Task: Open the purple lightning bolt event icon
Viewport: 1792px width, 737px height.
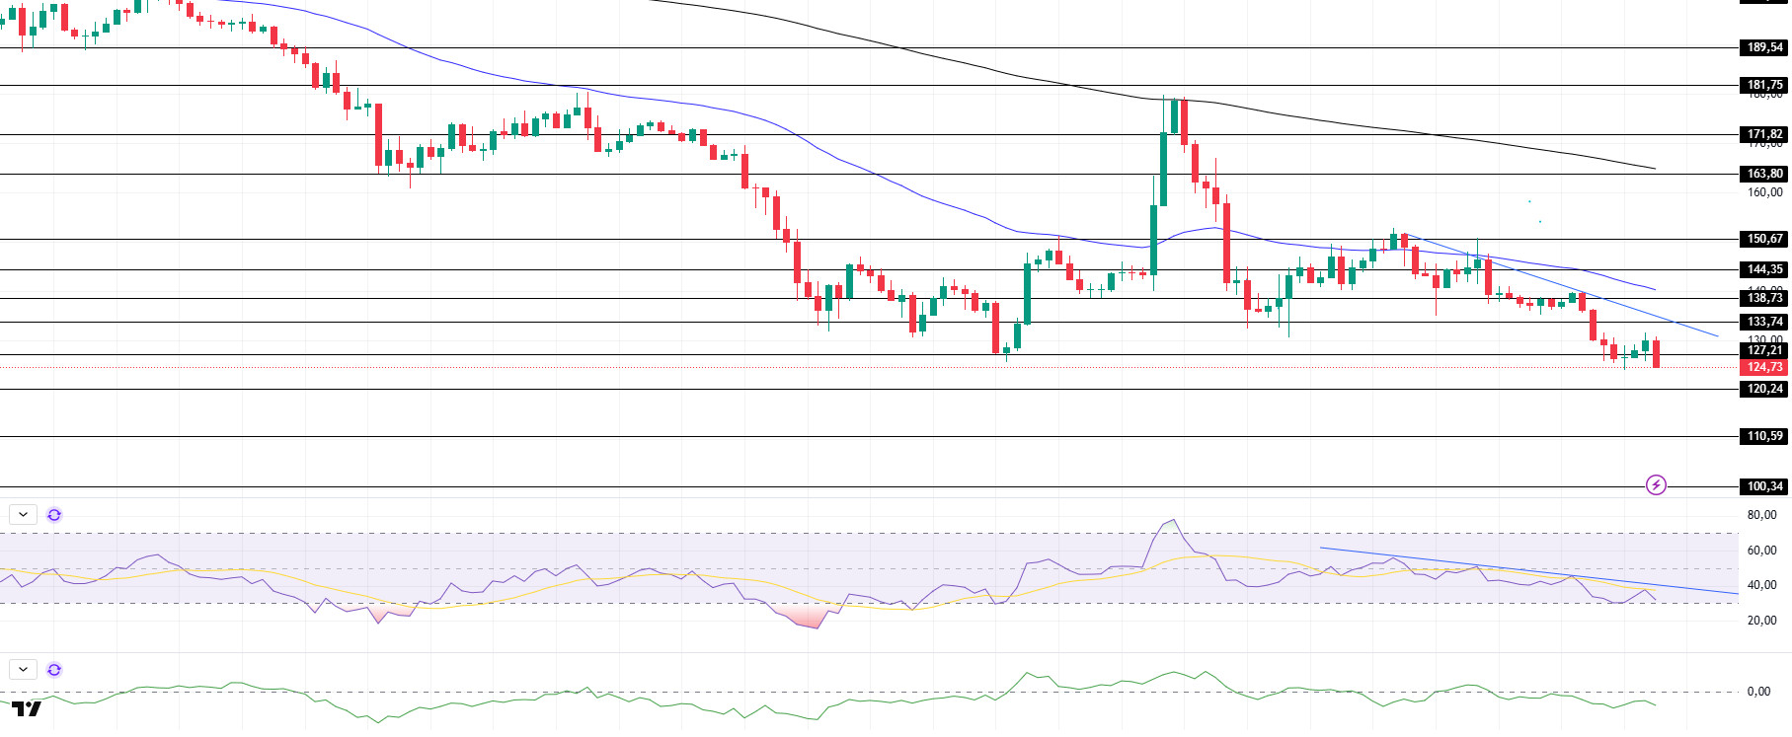Action: [x=1656, y=484]
